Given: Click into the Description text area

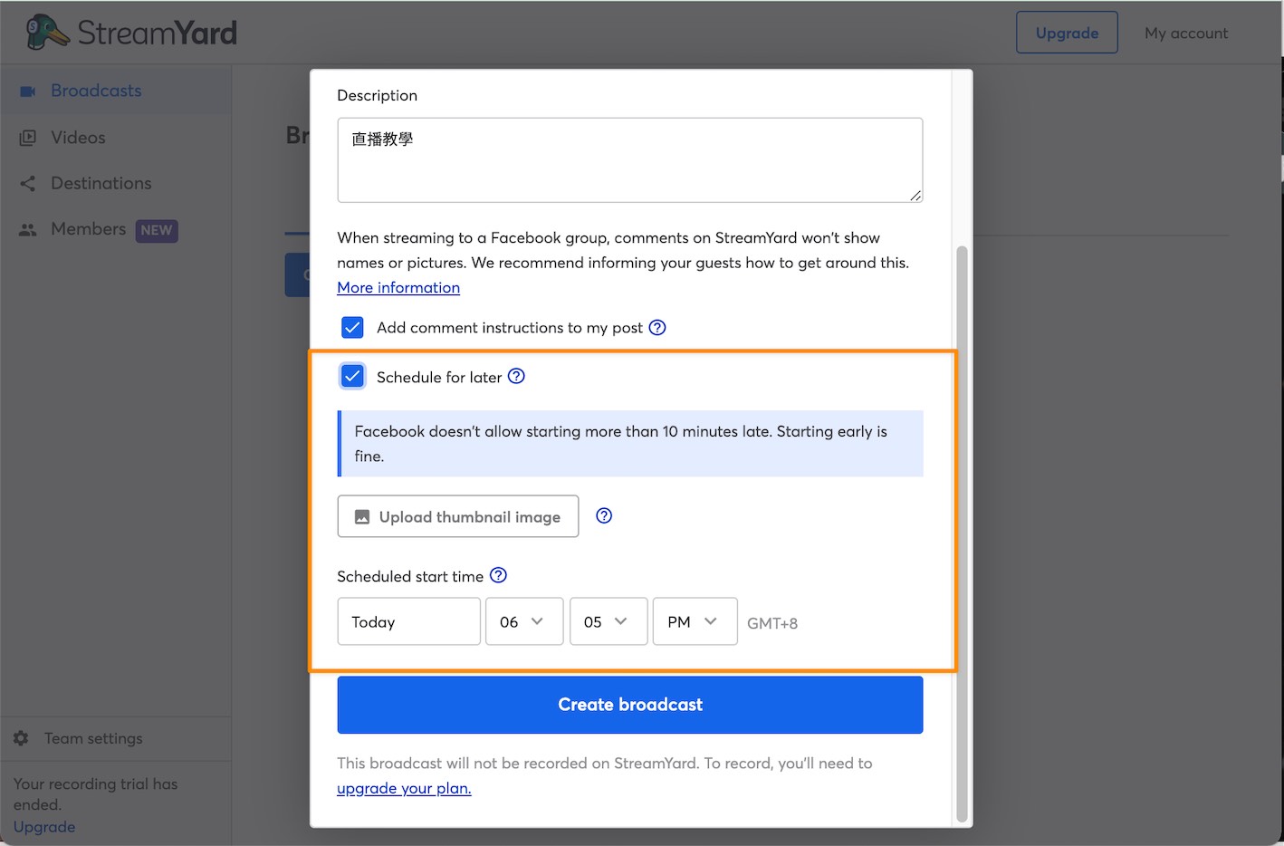Looking at the screenshot, I should point(630,160).
